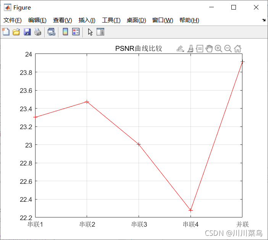Viewport: 268px width, 240px height.
Task: Enable the data tips tool on the axes
Action: tap(199, 49)
